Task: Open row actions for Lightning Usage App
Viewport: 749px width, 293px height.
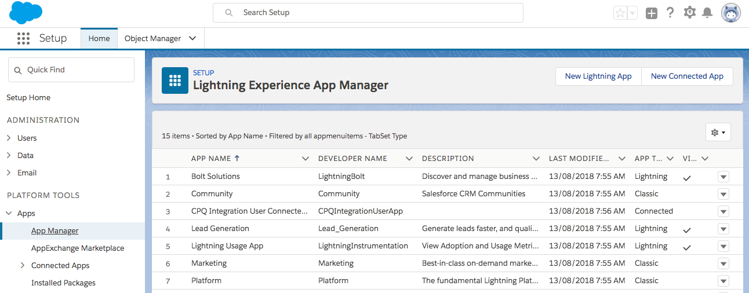Action: point(723,246)
